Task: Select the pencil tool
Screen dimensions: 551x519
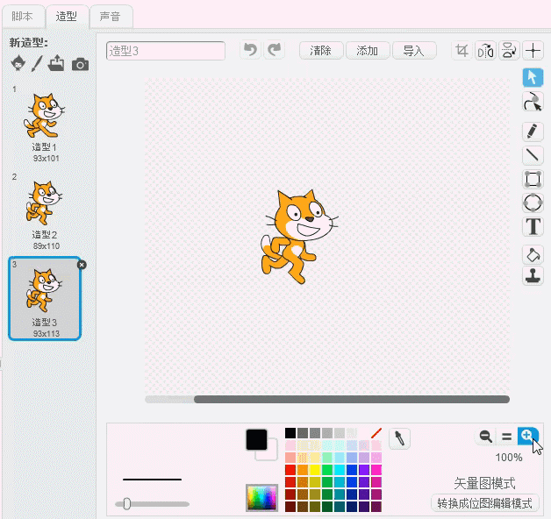Action: (x=533, y=132)
